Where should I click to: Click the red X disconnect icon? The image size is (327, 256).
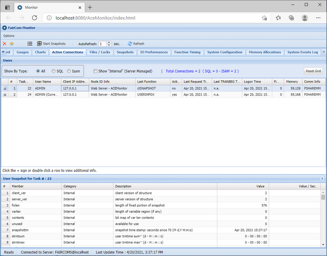coord(5,44)
